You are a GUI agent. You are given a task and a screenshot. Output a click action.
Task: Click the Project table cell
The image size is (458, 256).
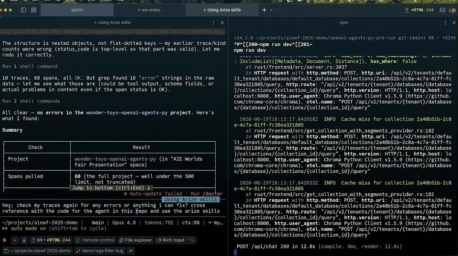pos(37,162)
